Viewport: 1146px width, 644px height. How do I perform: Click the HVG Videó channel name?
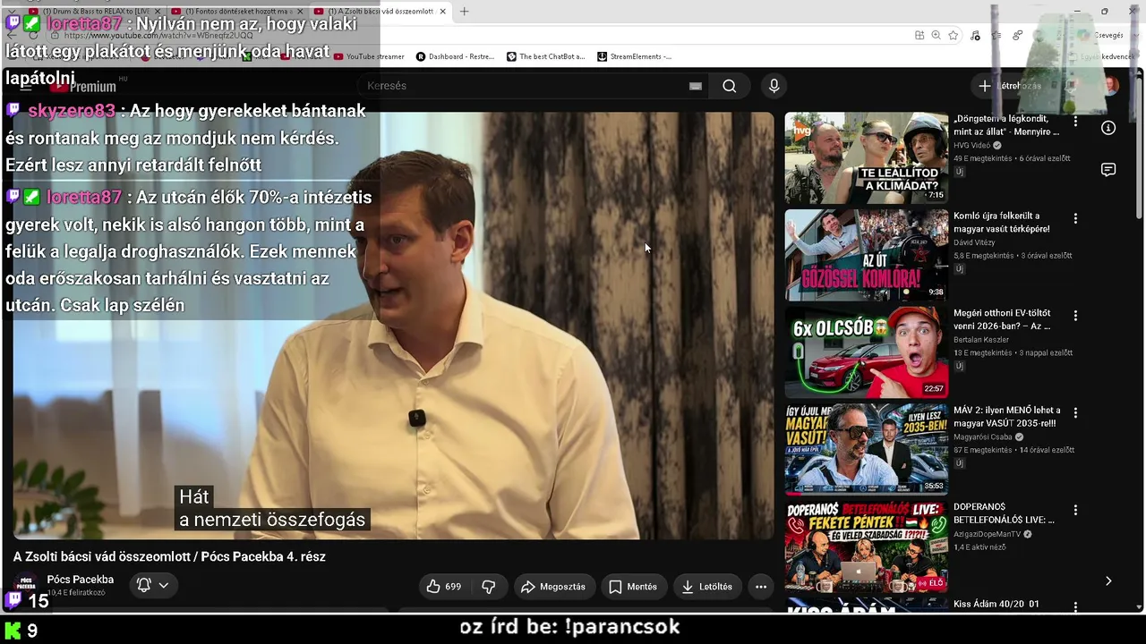coord(972,145)
